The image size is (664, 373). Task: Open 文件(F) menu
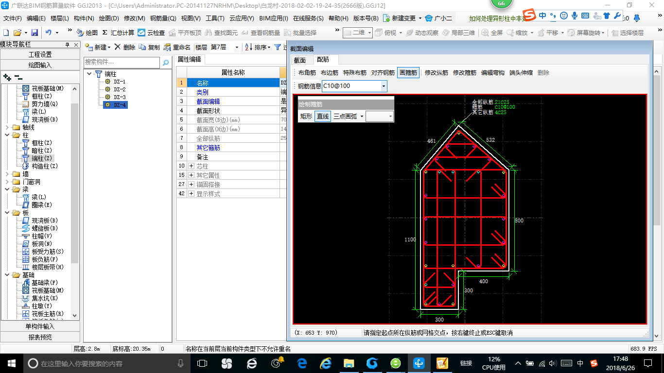(13, 18)
